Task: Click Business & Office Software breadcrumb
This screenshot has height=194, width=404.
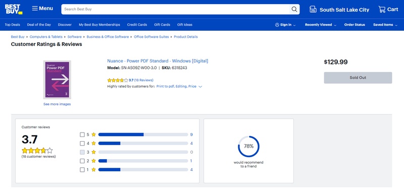Action: [108, 37]
